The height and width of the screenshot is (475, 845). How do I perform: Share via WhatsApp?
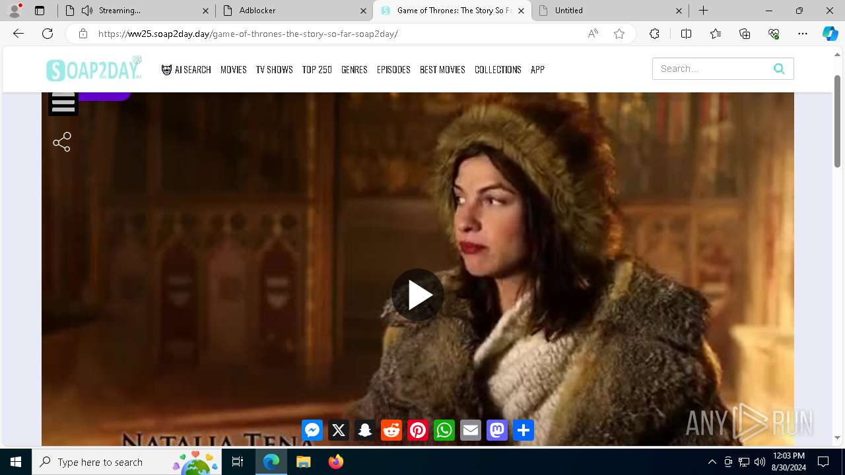444,430
